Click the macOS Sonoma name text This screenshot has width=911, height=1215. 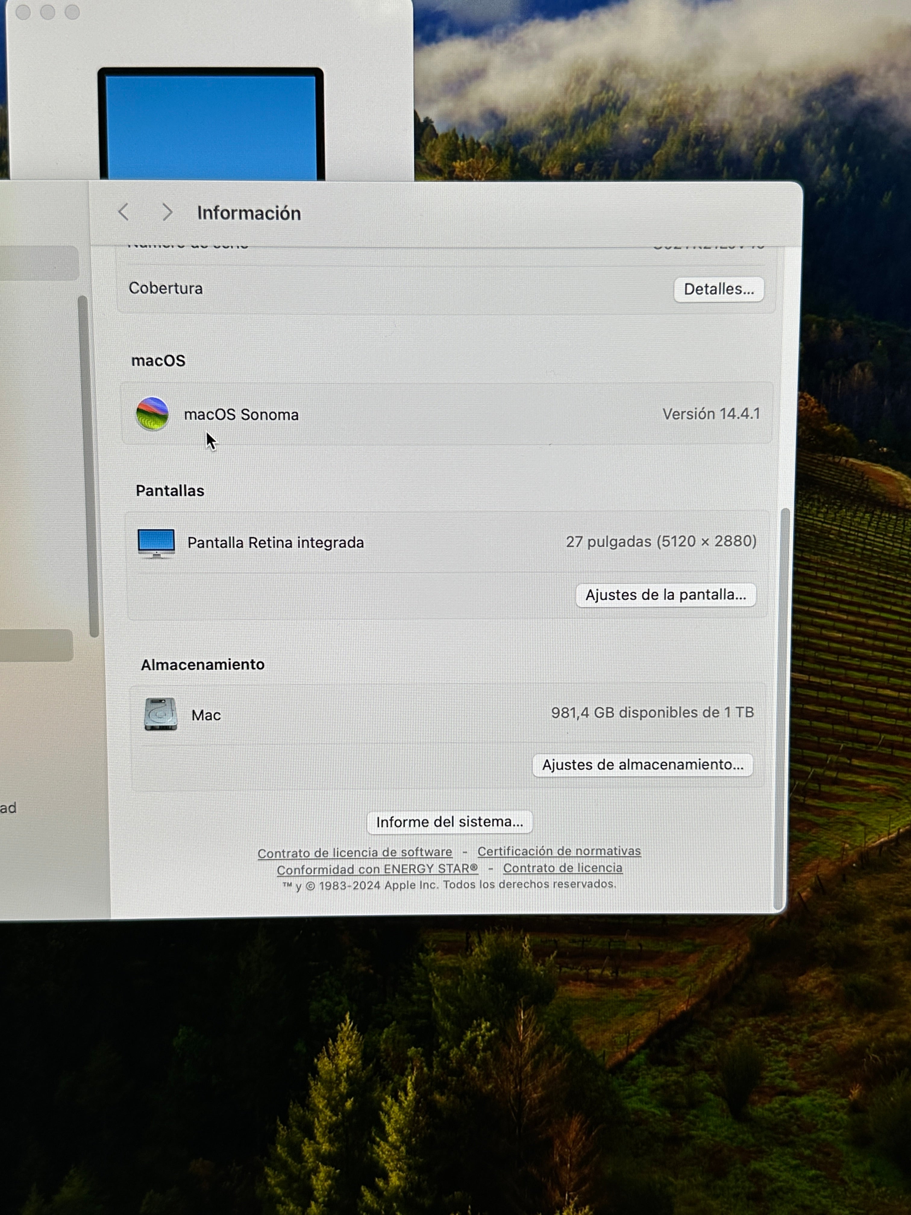pyautogui.click(x=241, y=415)
